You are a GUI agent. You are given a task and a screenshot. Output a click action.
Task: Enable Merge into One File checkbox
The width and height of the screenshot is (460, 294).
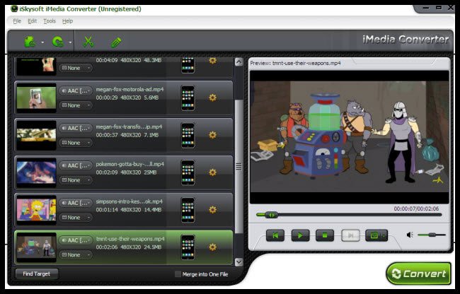pyautogui.click(x=178, y=274)
